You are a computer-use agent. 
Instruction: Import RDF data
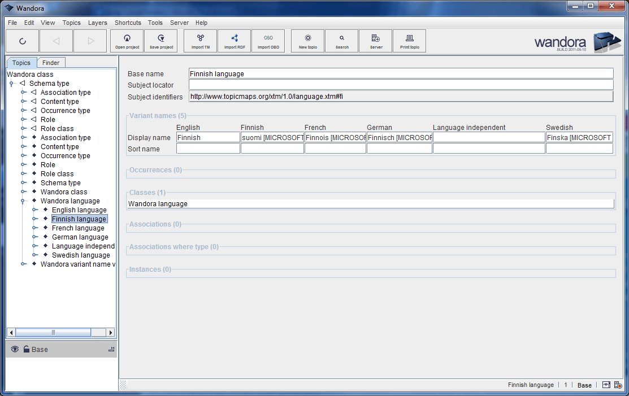(234, 40)
